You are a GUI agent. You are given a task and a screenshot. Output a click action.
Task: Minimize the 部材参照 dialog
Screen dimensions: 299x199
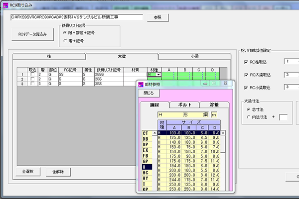click(205, 84)
